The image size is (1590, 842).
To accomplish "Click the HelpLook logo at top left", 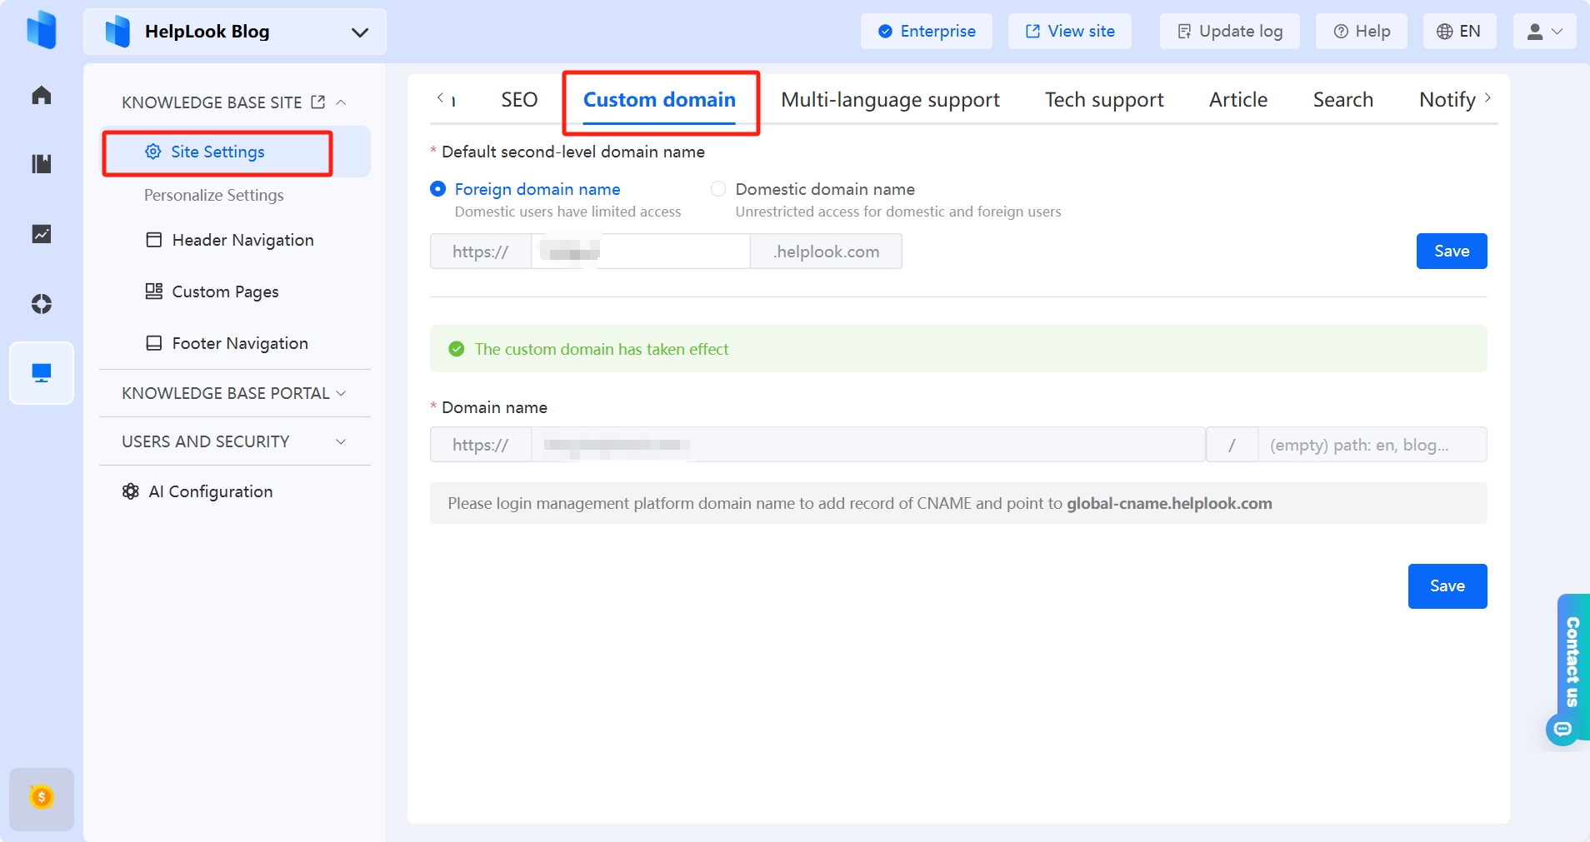I will tap(41, 30).
